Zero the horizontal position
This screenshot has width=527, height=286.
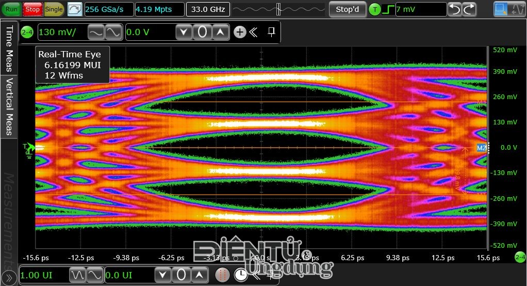coord(181,275)
